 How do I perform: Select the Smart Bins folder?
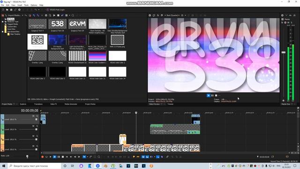click(11, 29)
